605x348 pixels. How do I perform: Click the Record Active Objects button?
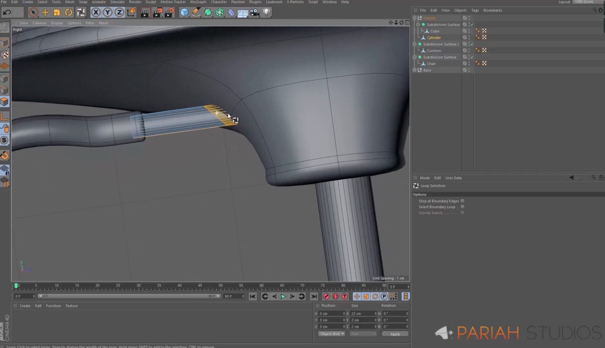326,296
